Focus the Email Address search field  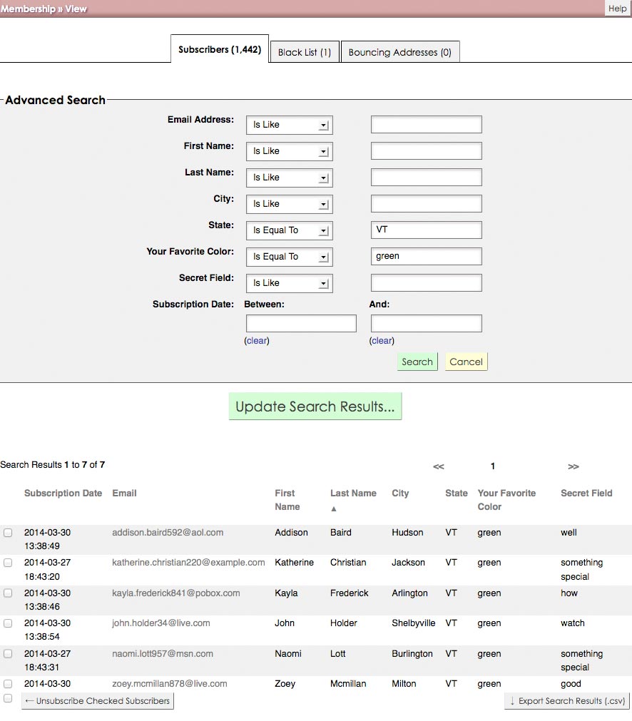pos(427,125)
